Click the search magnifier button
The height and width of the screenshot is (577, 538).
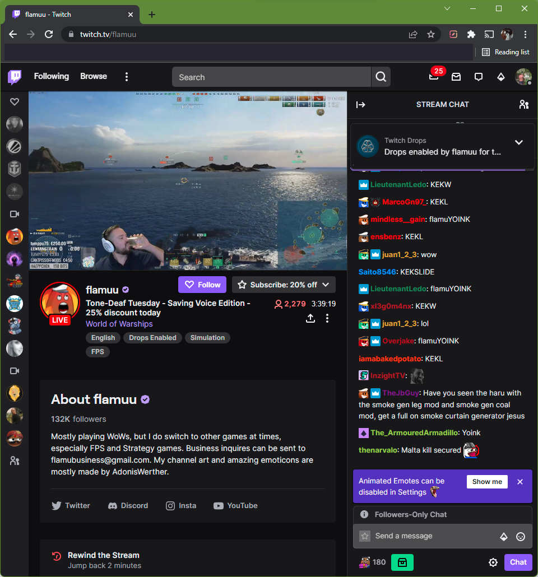pyautogui.click(x=381, y=77)
